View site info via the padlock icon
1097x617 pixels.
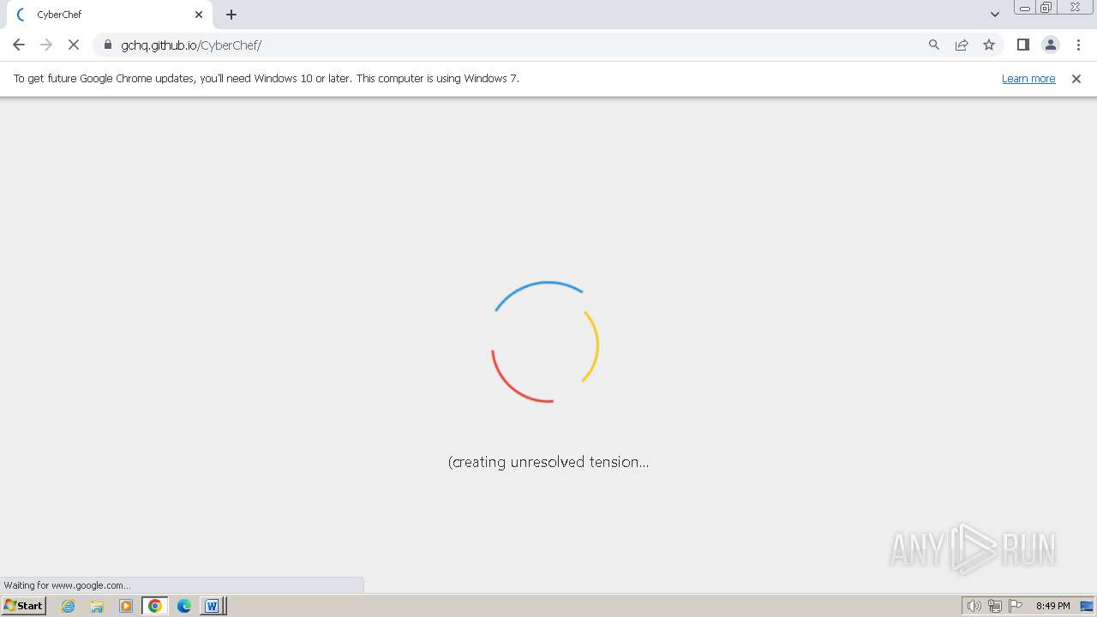[108, 45]
